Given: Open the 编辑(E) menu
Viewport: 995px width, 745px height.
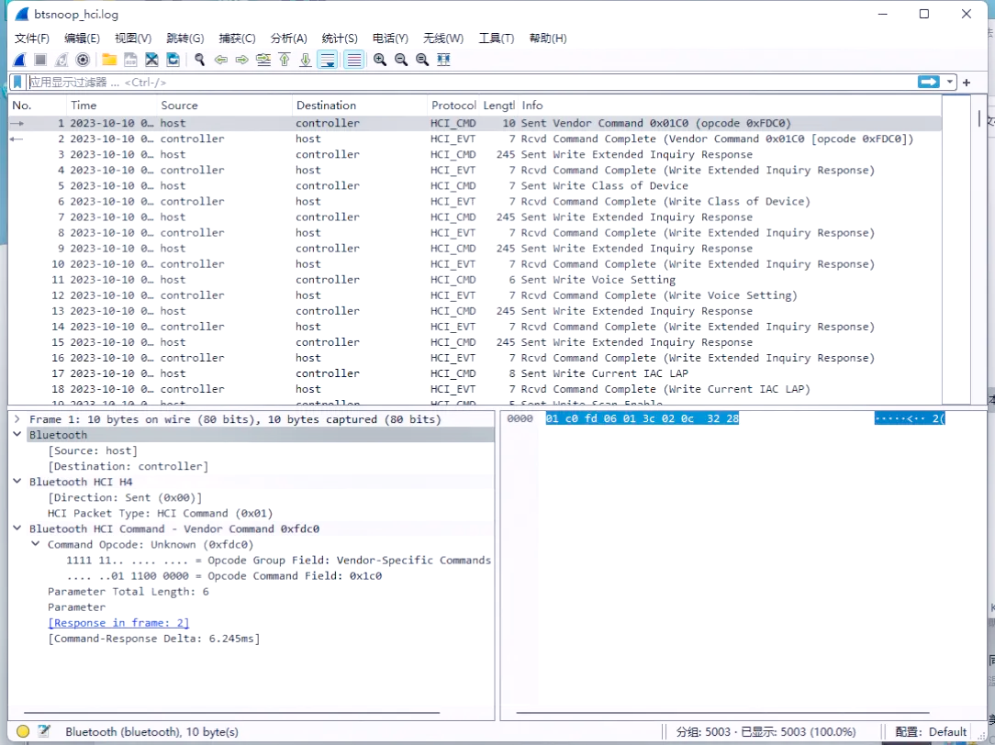Looking at the screenshot, I should coord(82,38).
